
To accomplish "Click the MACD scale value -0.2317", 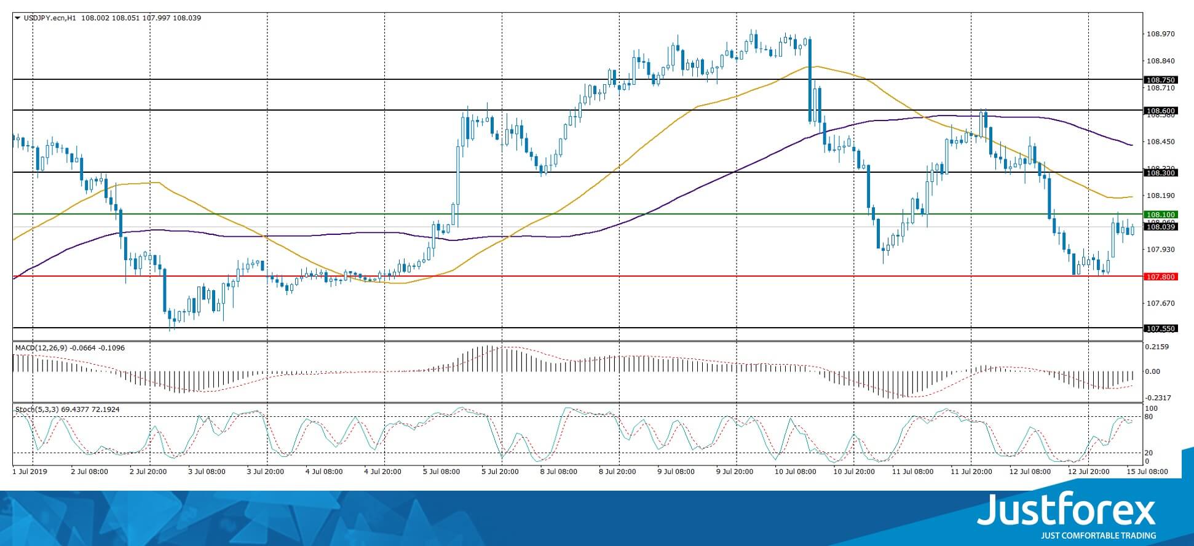I will [x=1158, y=398].
